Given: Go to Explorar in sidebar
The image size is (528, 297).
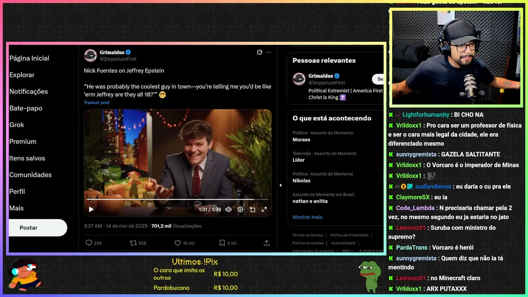Looking at the screenshot, I should click(22, 75).
